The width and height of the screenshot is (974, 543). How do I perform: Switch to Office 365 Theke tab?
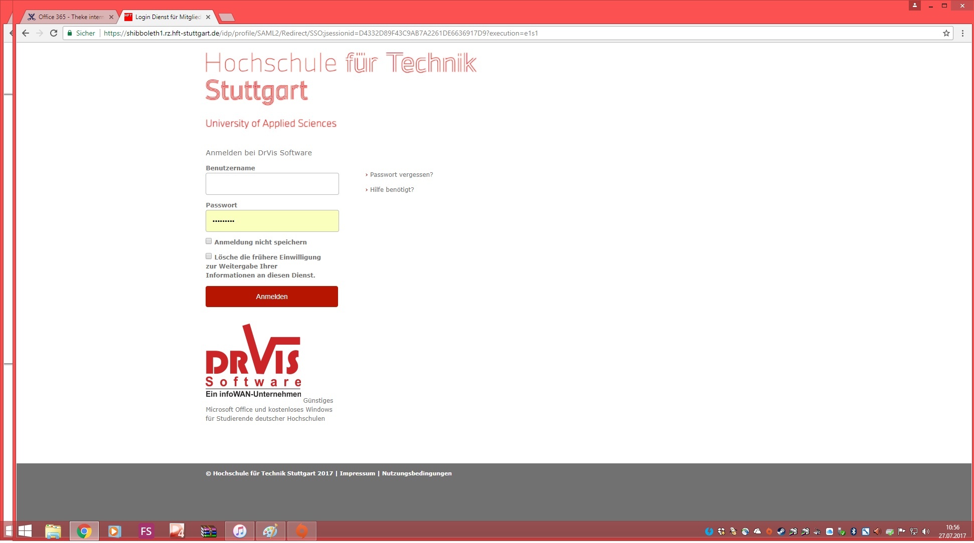pyautogui.click(x=70, y=17)
